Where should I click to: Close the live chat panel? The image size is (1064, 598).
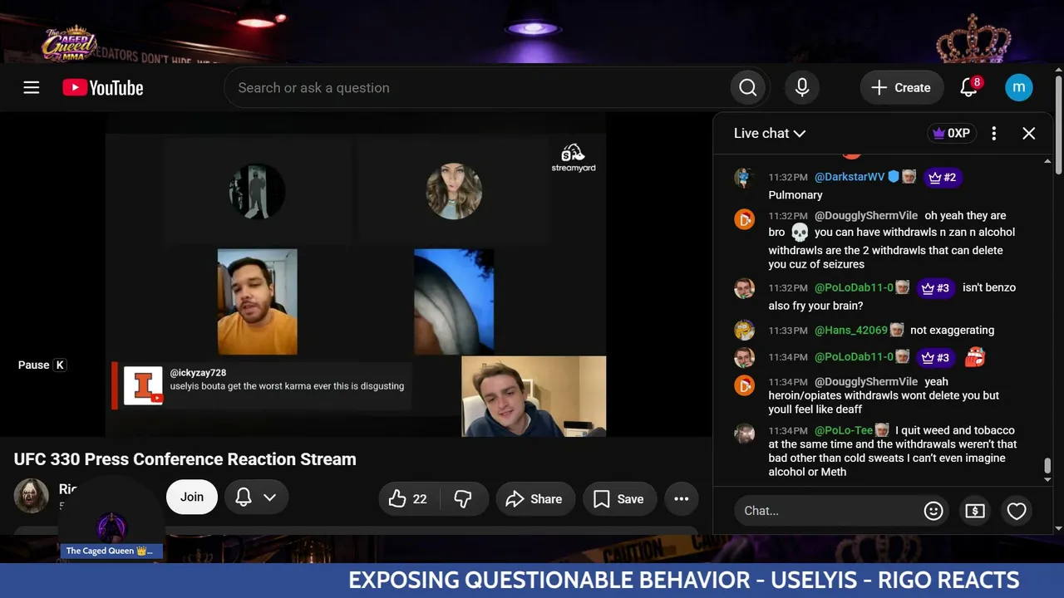coord(1029,133)
